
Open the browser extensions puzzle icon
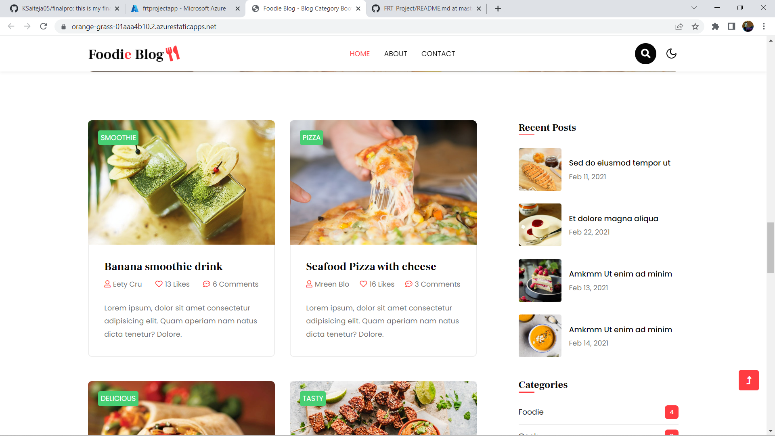(715, 27)
